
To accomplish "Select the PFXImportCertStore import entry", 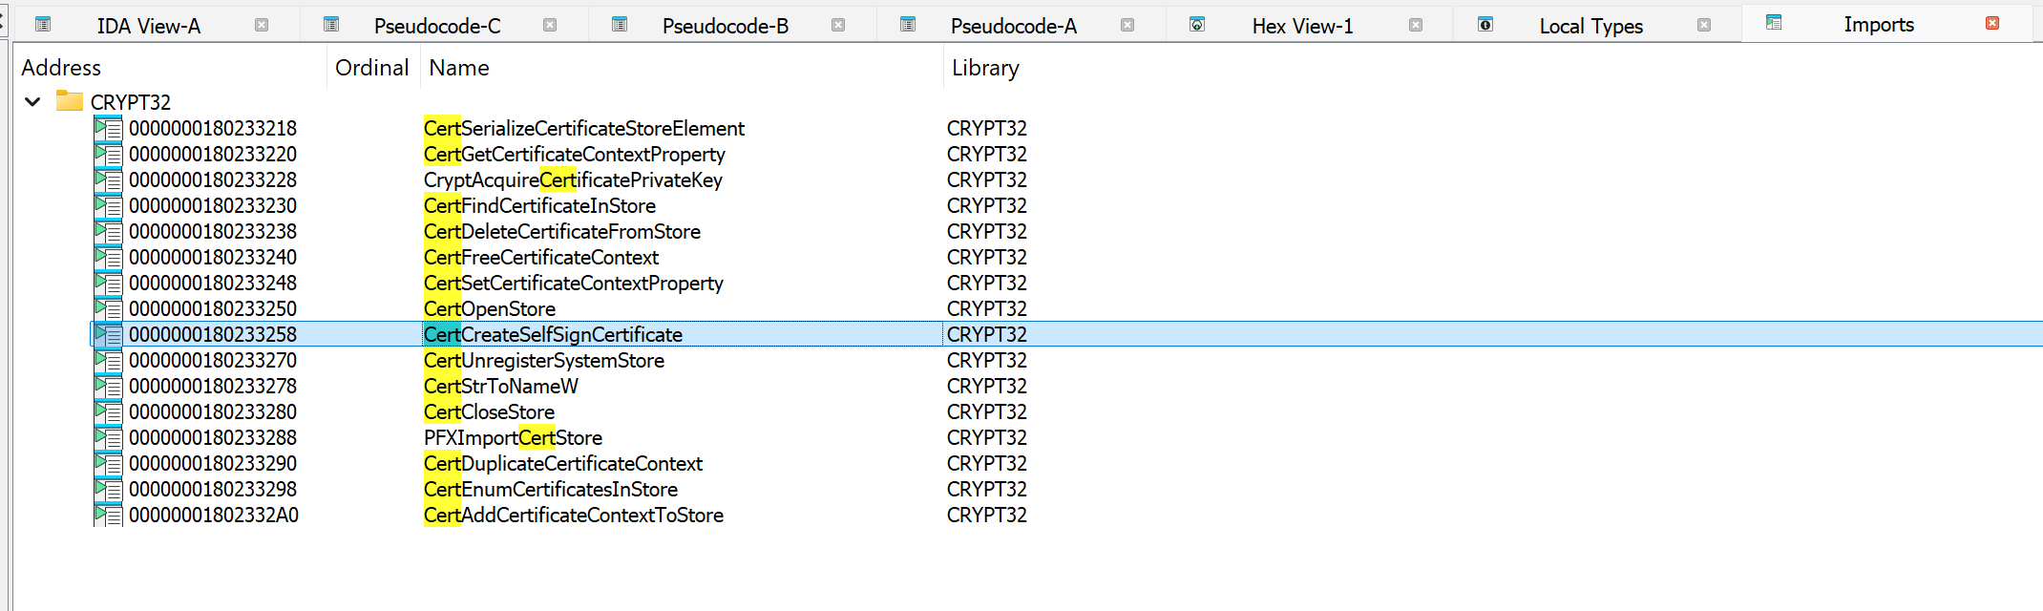I will tap(513, 438).
